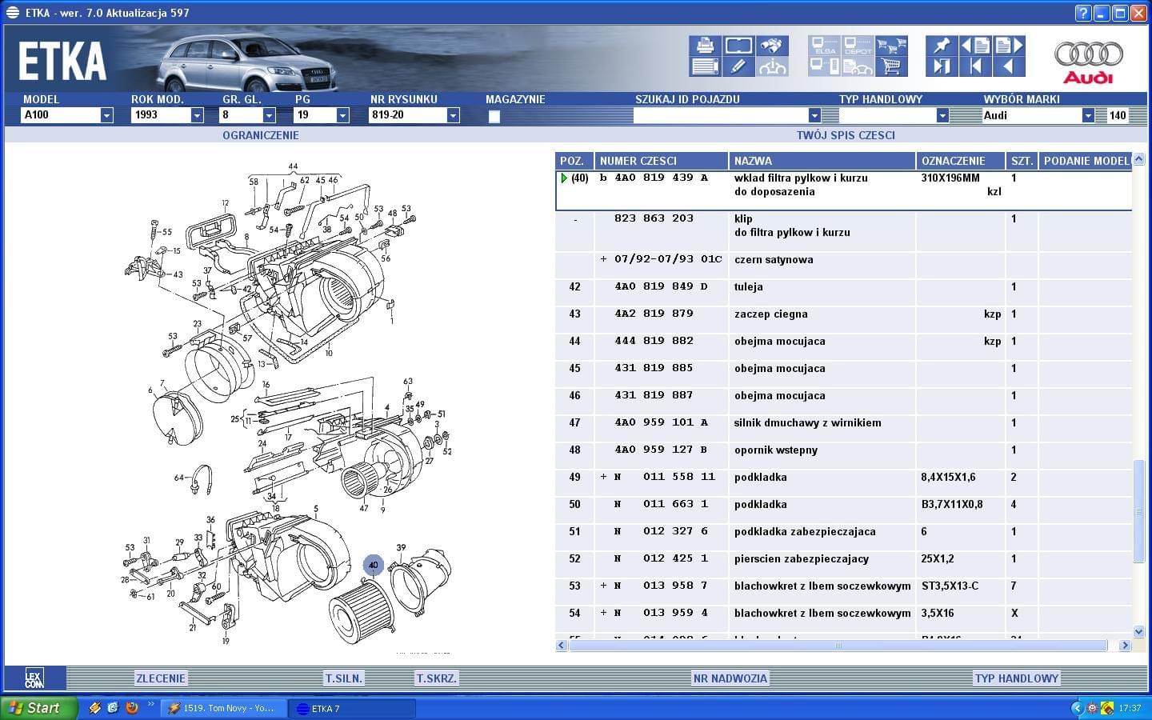
Task: Expand the PG dropdown showing 19
Action: coord(343,115)
